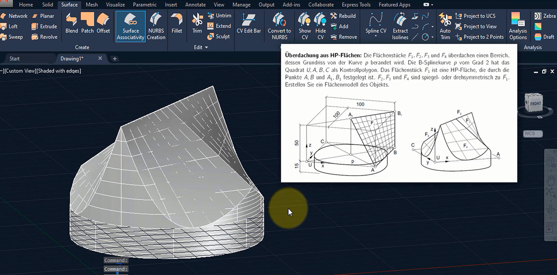The width and height of the screenshot is (557, 275).
Task: Choose the Revolve surface tool
Action: (x=45, y=37)
